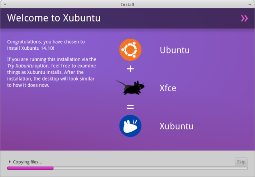The image size is (255, 177).
Task: Minimize the Install window
Action: click(250, 4)
